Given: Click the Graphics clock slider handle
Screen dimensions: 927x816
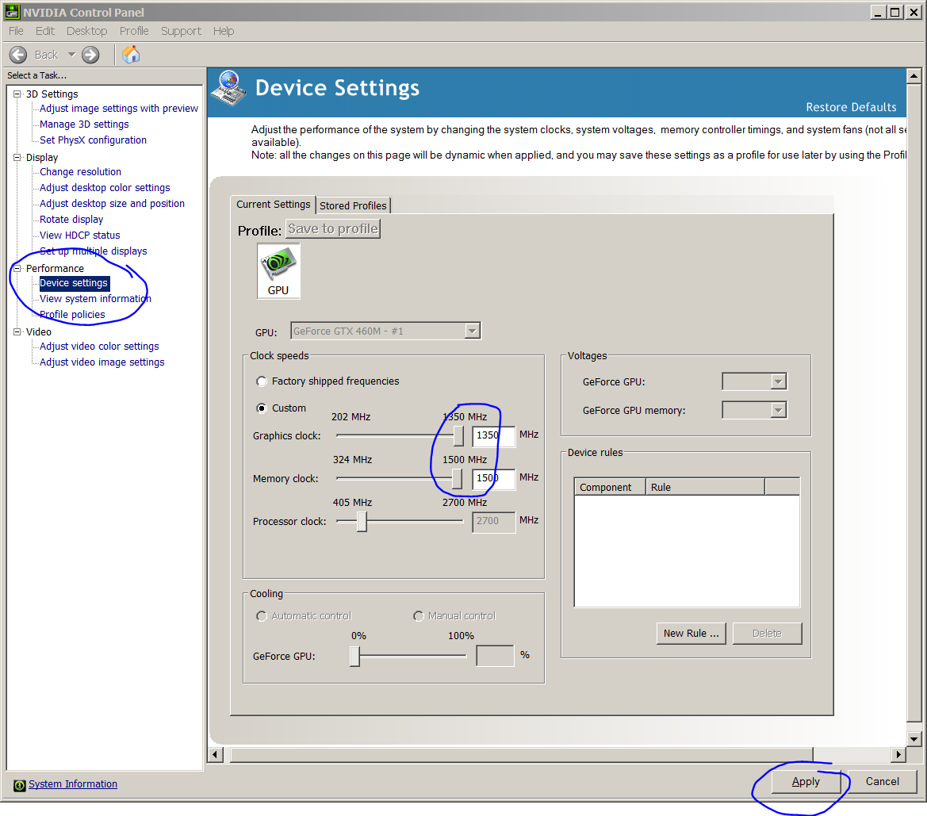Looking at the screenshot, I should [x=458, y=436].
